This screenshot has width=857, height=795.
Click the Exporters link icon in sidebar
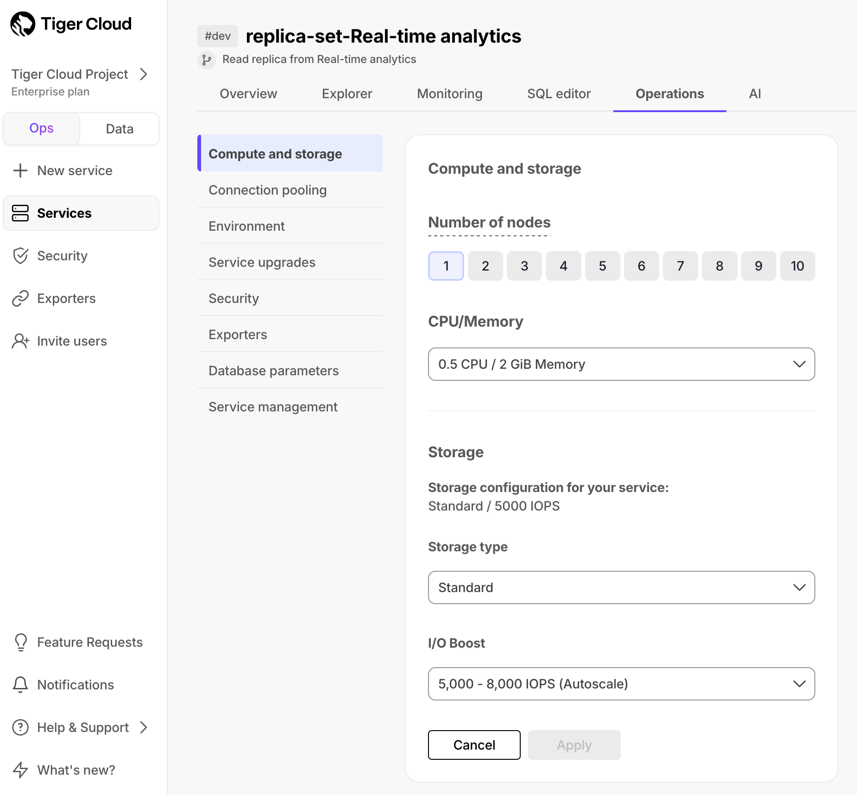[x=20, y=298]
